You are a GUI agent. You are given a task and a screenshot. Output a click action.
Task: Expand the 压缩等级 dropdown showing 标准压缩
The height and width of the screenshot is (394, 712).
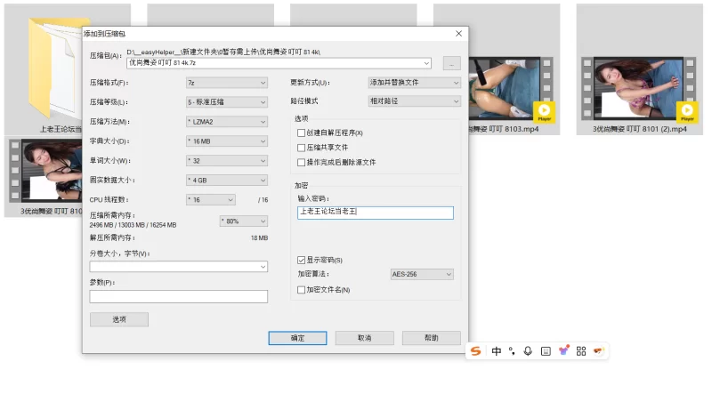point(226,102)
